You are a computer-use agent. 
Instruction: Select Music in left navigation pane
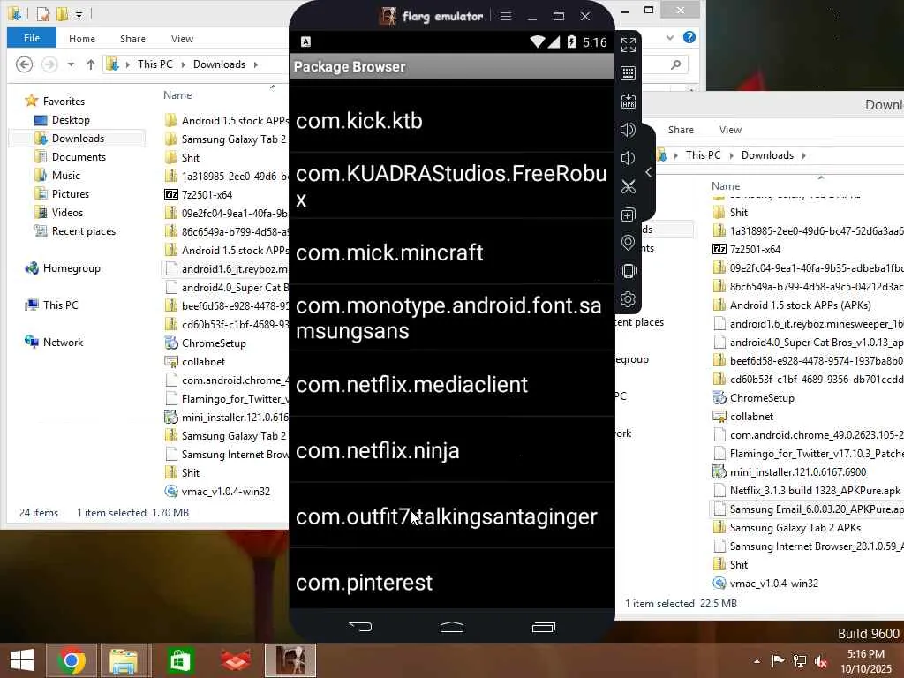tap(65, 176)
